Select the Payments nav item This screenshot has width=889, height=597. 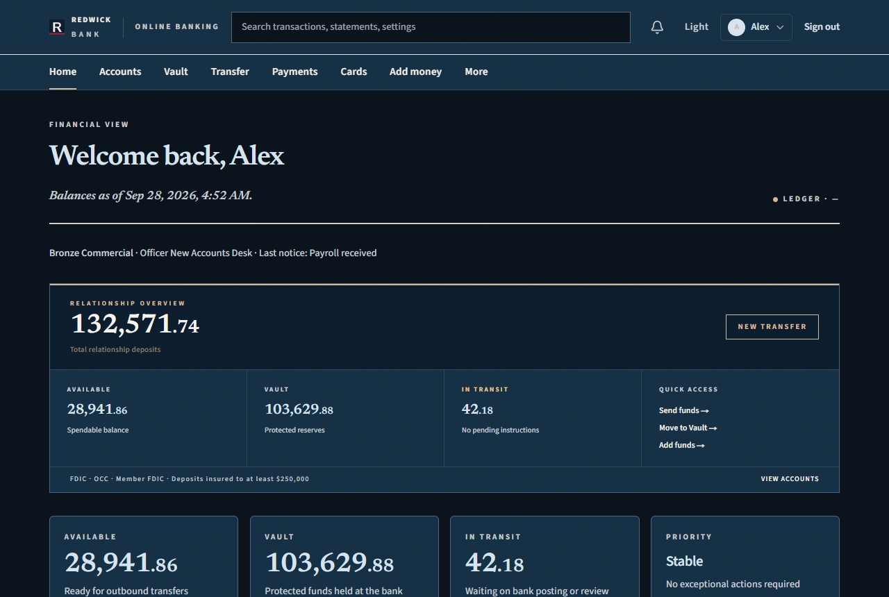[x=294, y=72]
